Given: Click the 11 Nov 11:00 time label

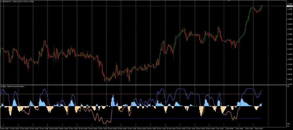Looking at the screenshot, I should 14,129.
